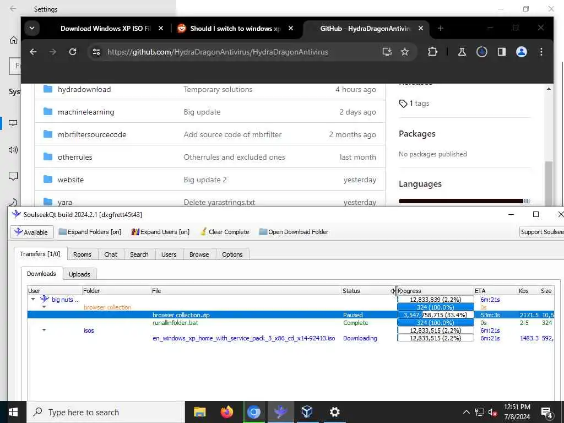
Task: Open the Chrome downloads indicator
Action: (x=481, y=52)
